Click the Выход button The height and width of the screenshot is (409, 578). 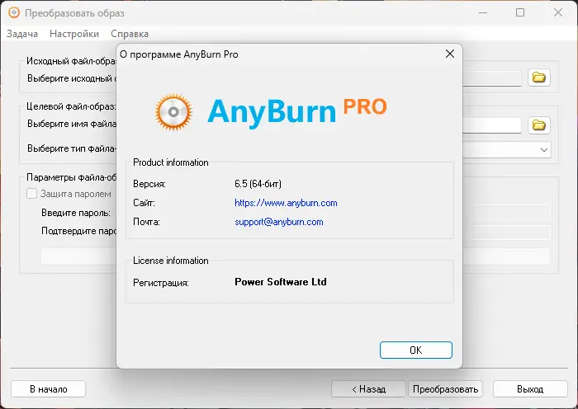click(530, 389)
